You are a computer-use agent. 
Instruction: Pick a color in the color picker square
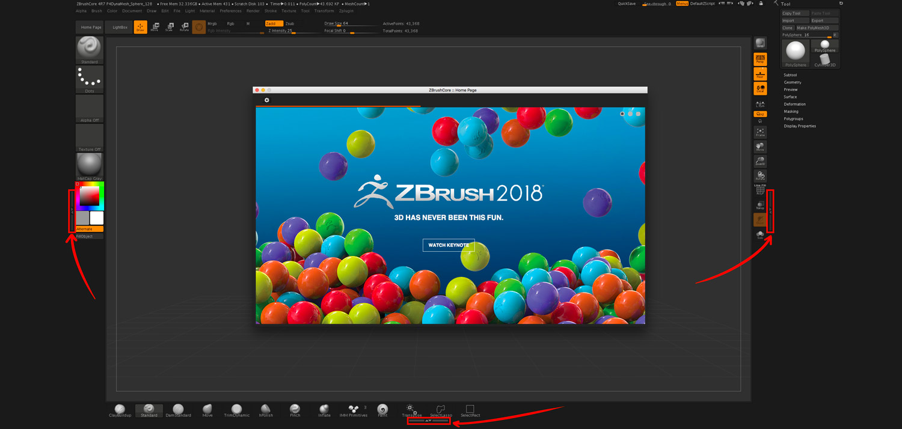pyautogui.click(x=90, y=196)
